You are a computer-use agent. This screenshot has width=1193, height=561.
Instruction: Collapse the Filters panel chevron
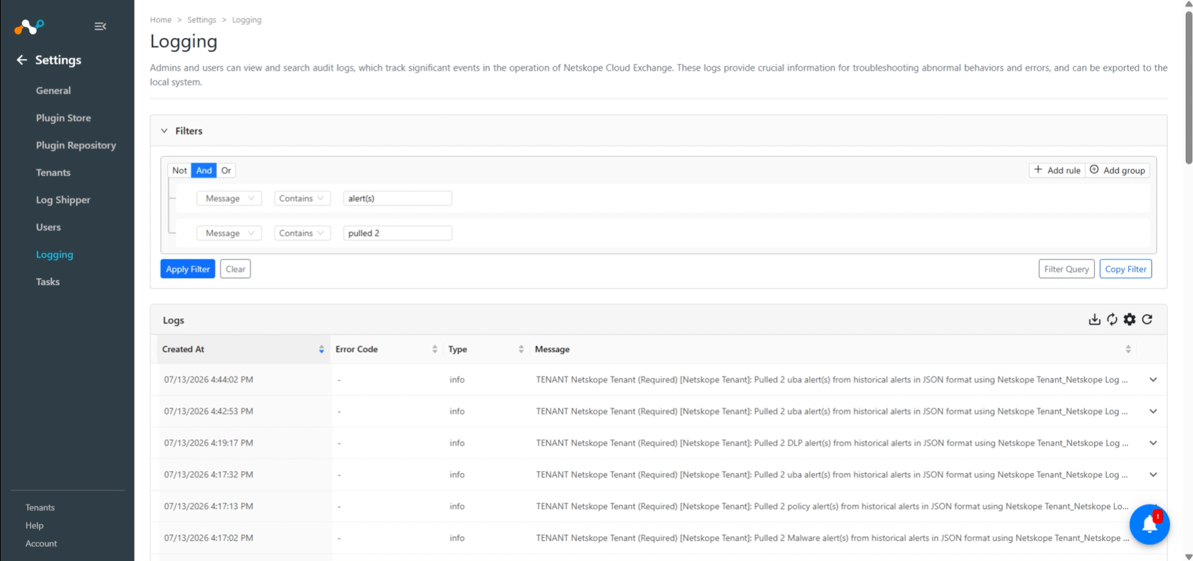164,131
